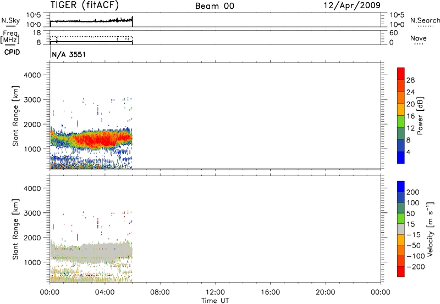The height and width of the screenshot is (304, 440).
Task: Click the '200' tick on Velocity color bar
Action: [x=413, y=192]
